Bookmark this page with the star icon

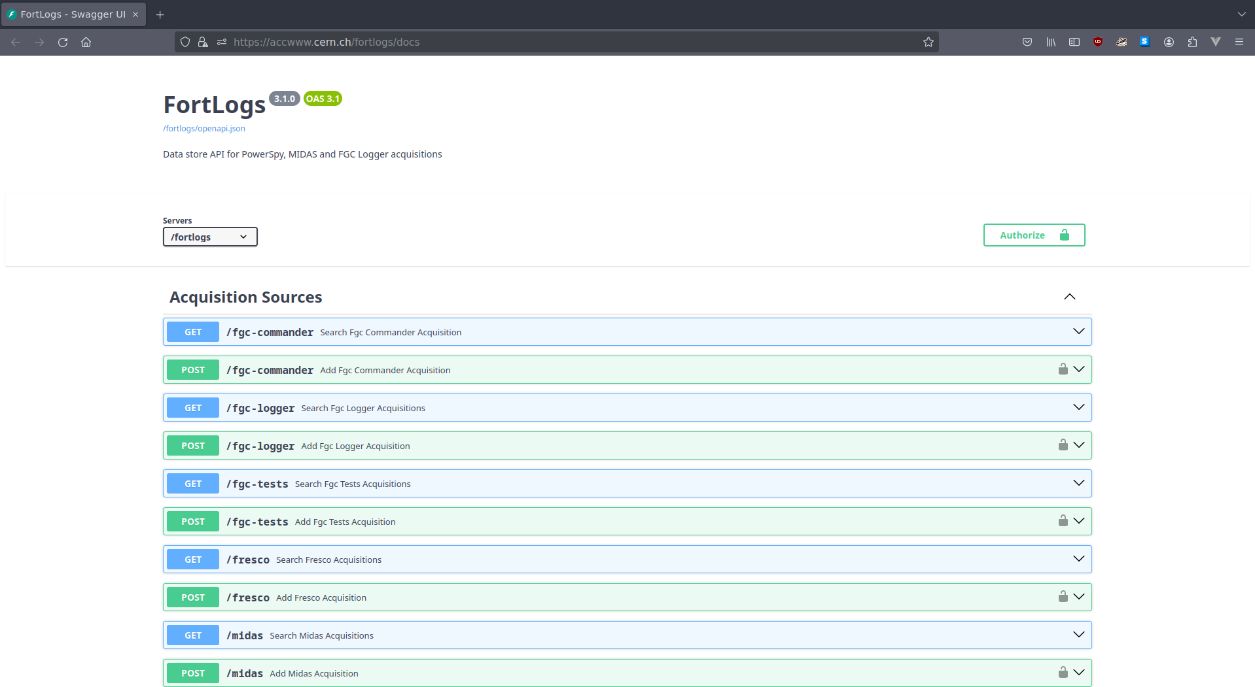pyautogui.click(x=928, y=42)
